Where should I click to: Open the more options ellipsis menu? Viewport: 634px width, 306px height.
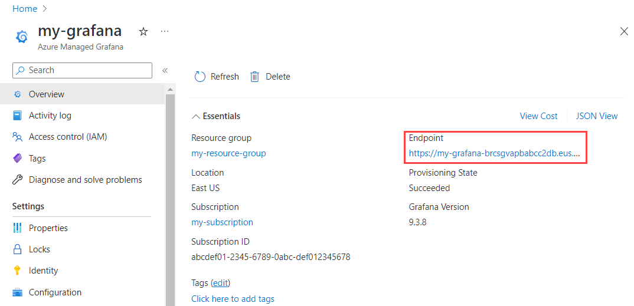point(165,31)
